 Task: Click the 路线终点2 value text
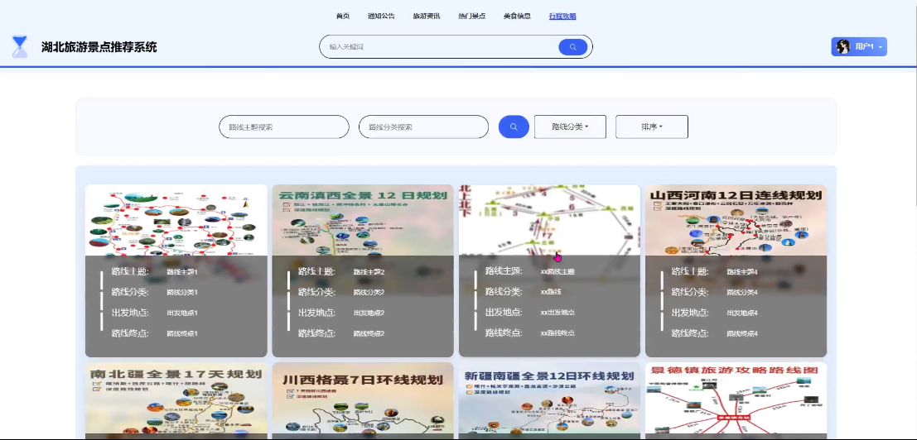click(369, 334)
